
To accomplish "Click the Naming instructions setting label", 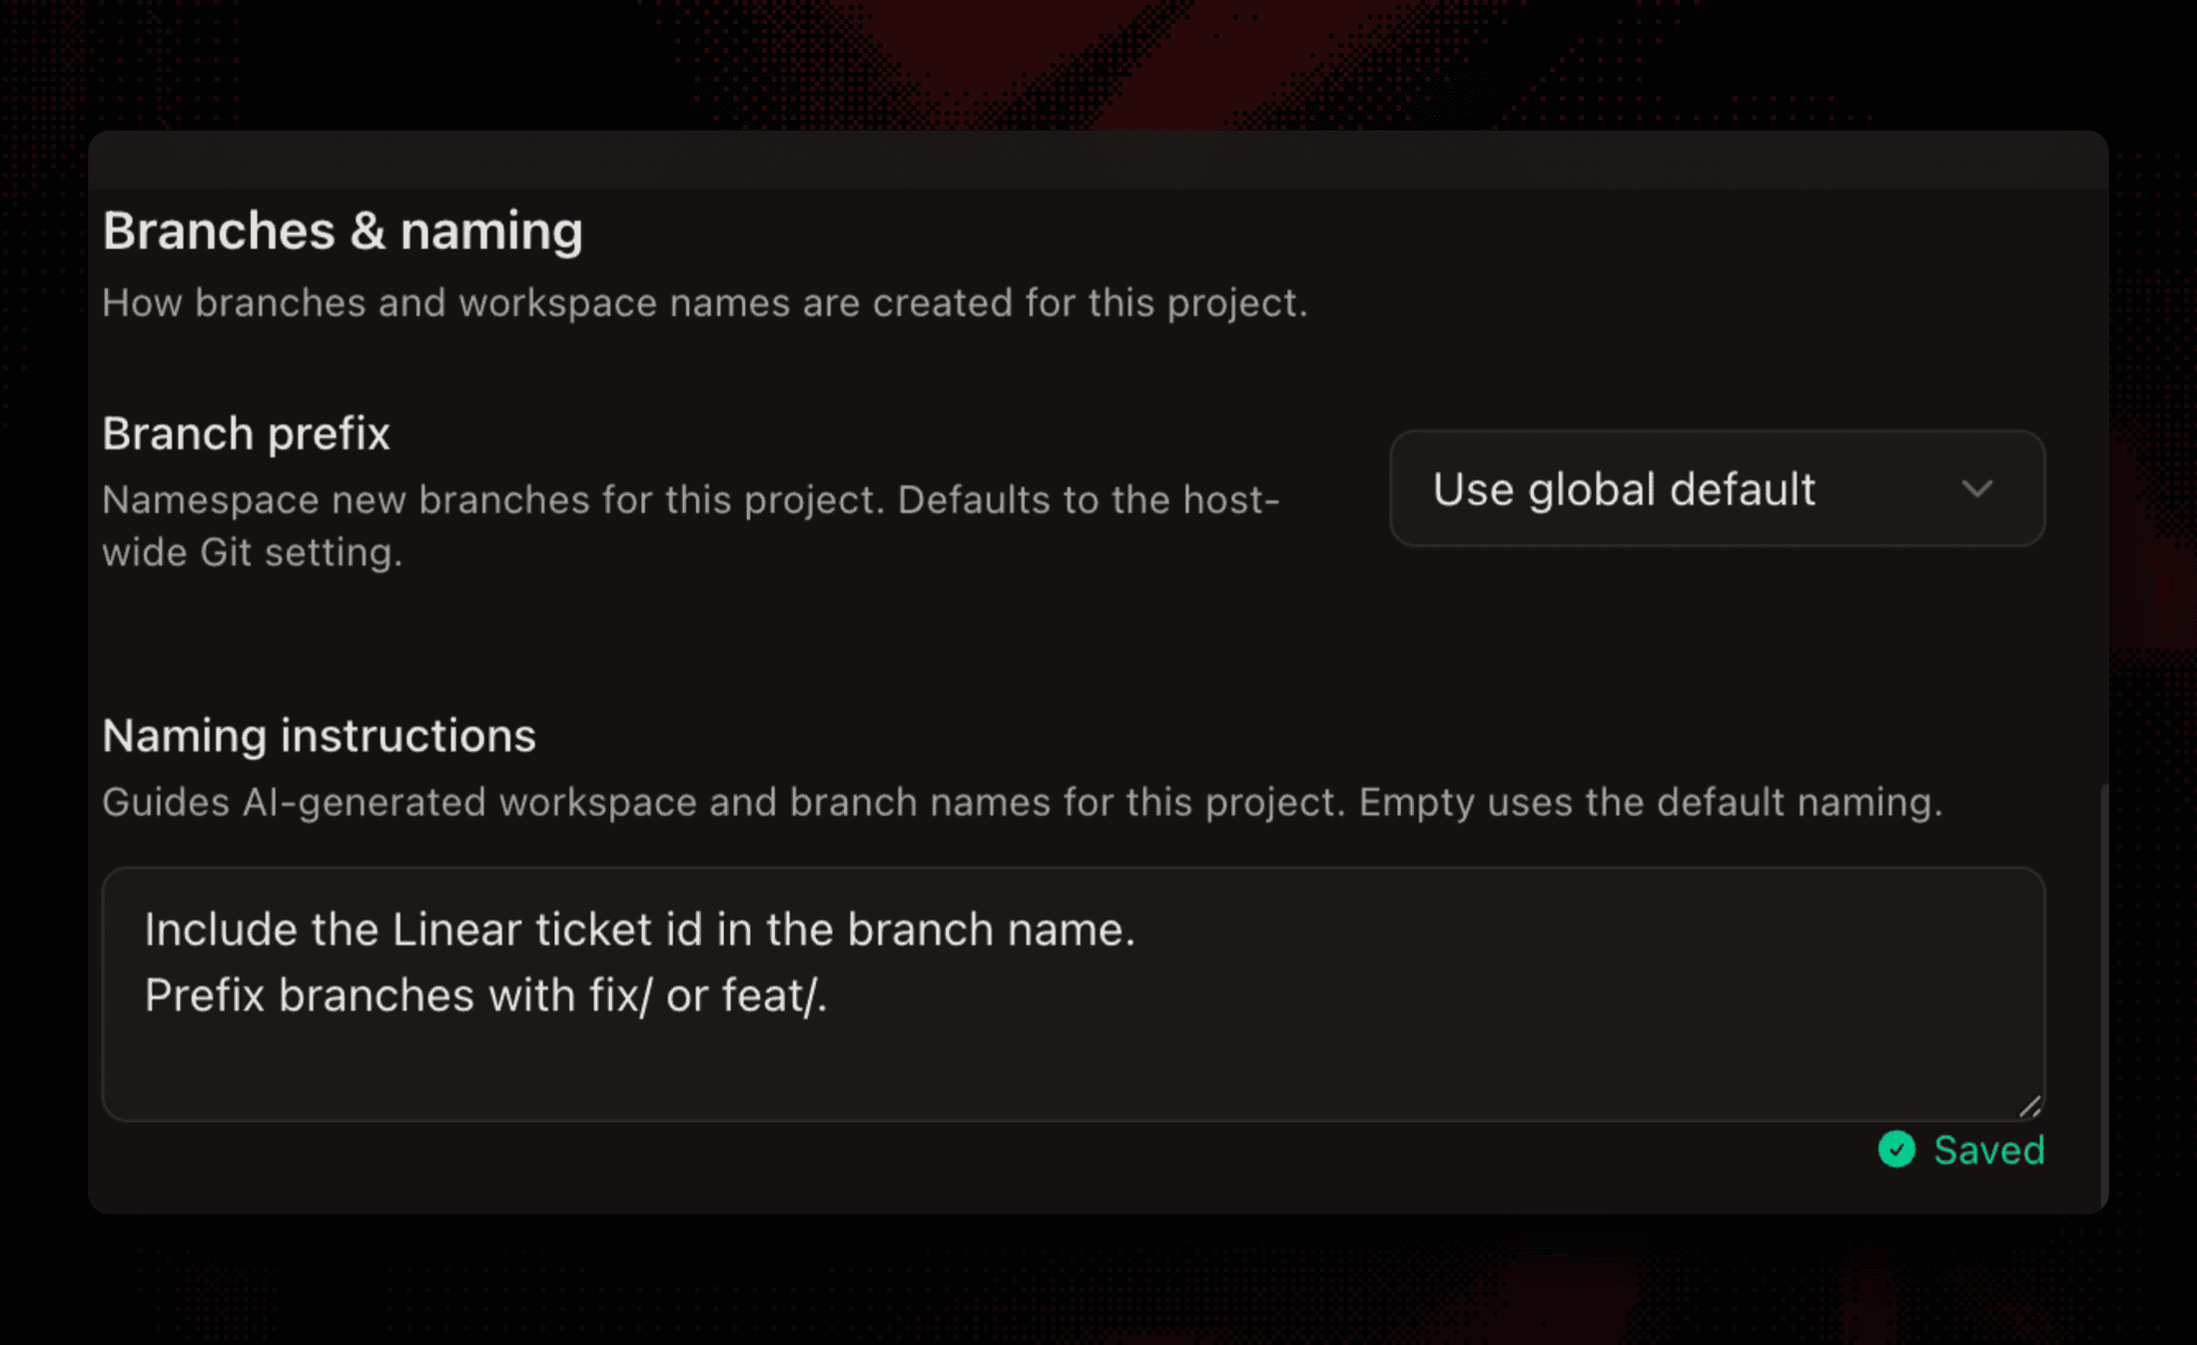I will click(320, 736).
